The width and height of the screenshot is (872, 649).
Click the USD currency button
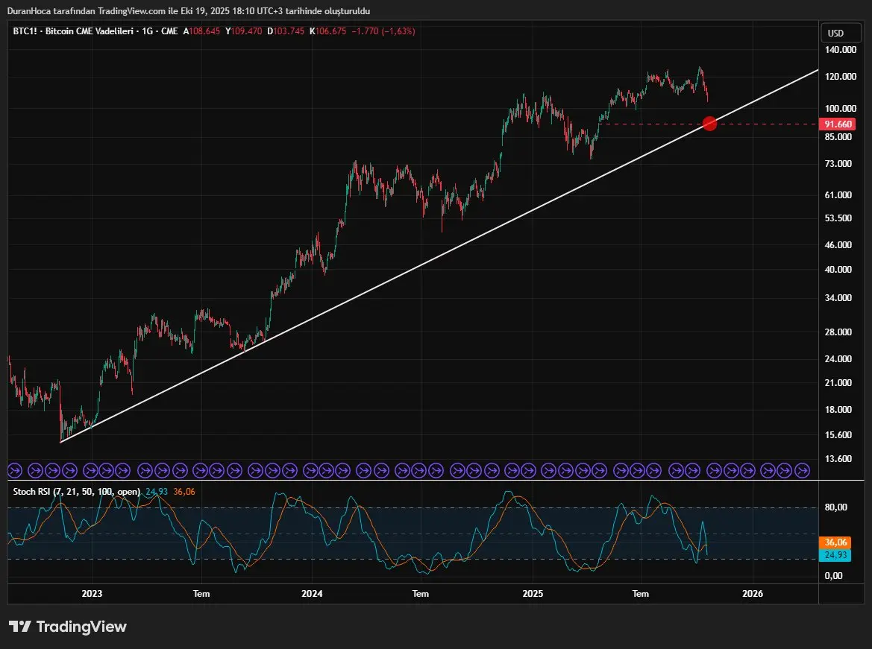pyautogui.click(x=842, y=33)
